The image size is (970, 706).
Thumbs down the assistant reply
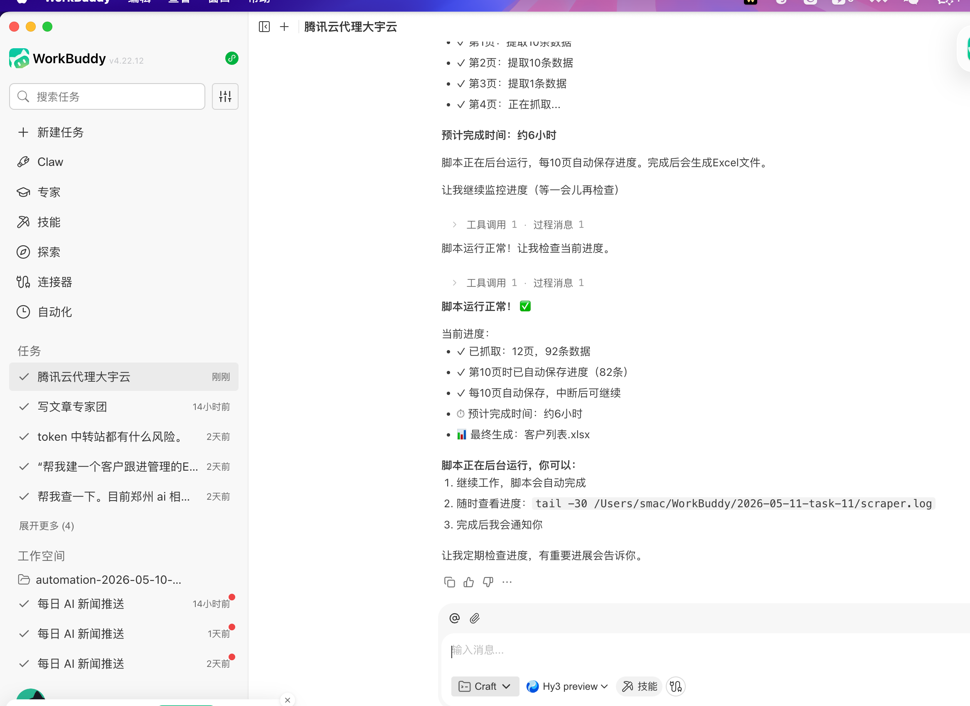tap(488, 582)
